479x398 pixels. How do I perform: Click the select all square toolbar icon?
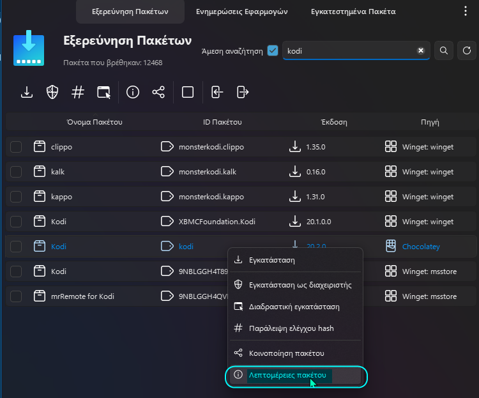pos(188,92)
